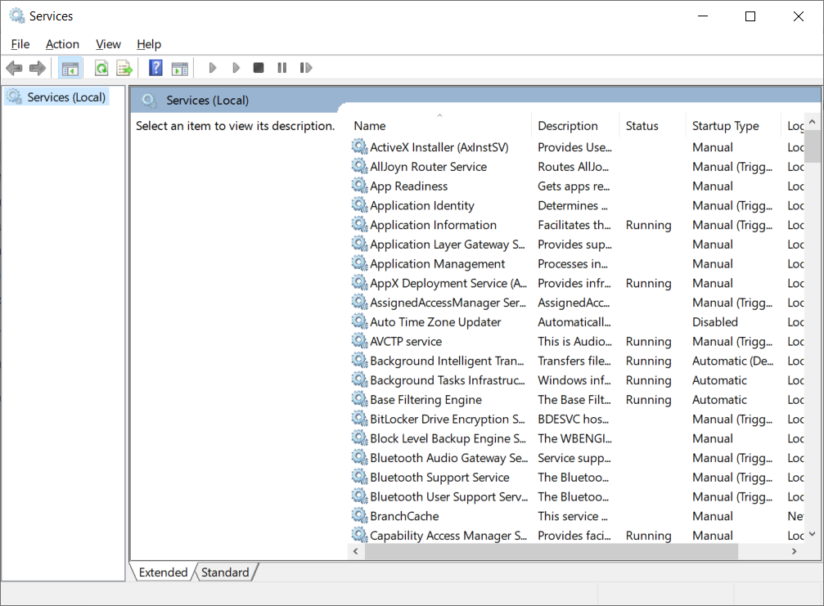Viewport: 824px width, 606px height.
Task: Select Capability Access Manager Service row
Action: coord(577,535)
